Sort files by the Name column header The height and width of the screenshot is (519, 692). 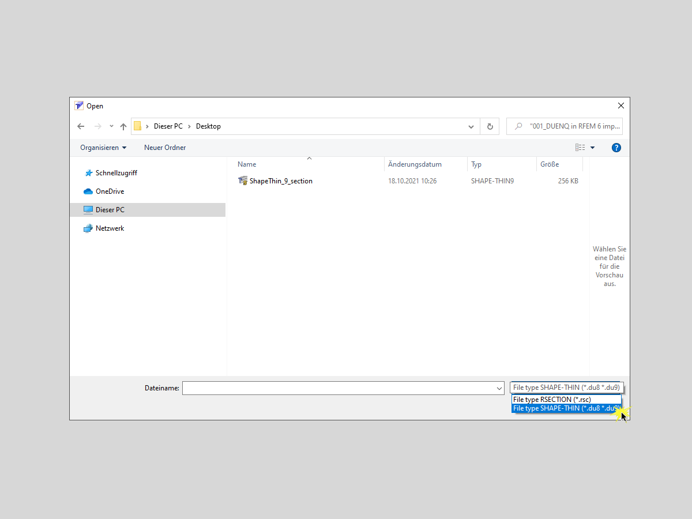click(x=247, y=164)
